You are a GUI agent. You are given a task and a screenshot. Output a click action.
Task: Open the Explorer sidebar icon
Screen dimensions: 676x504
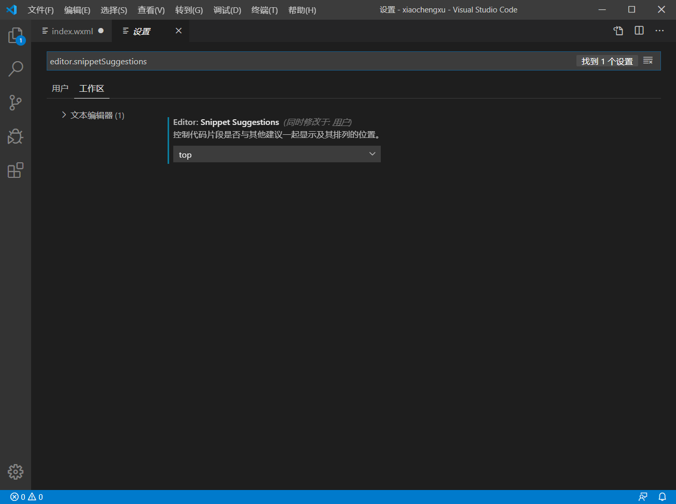click(x=16, y=35)
